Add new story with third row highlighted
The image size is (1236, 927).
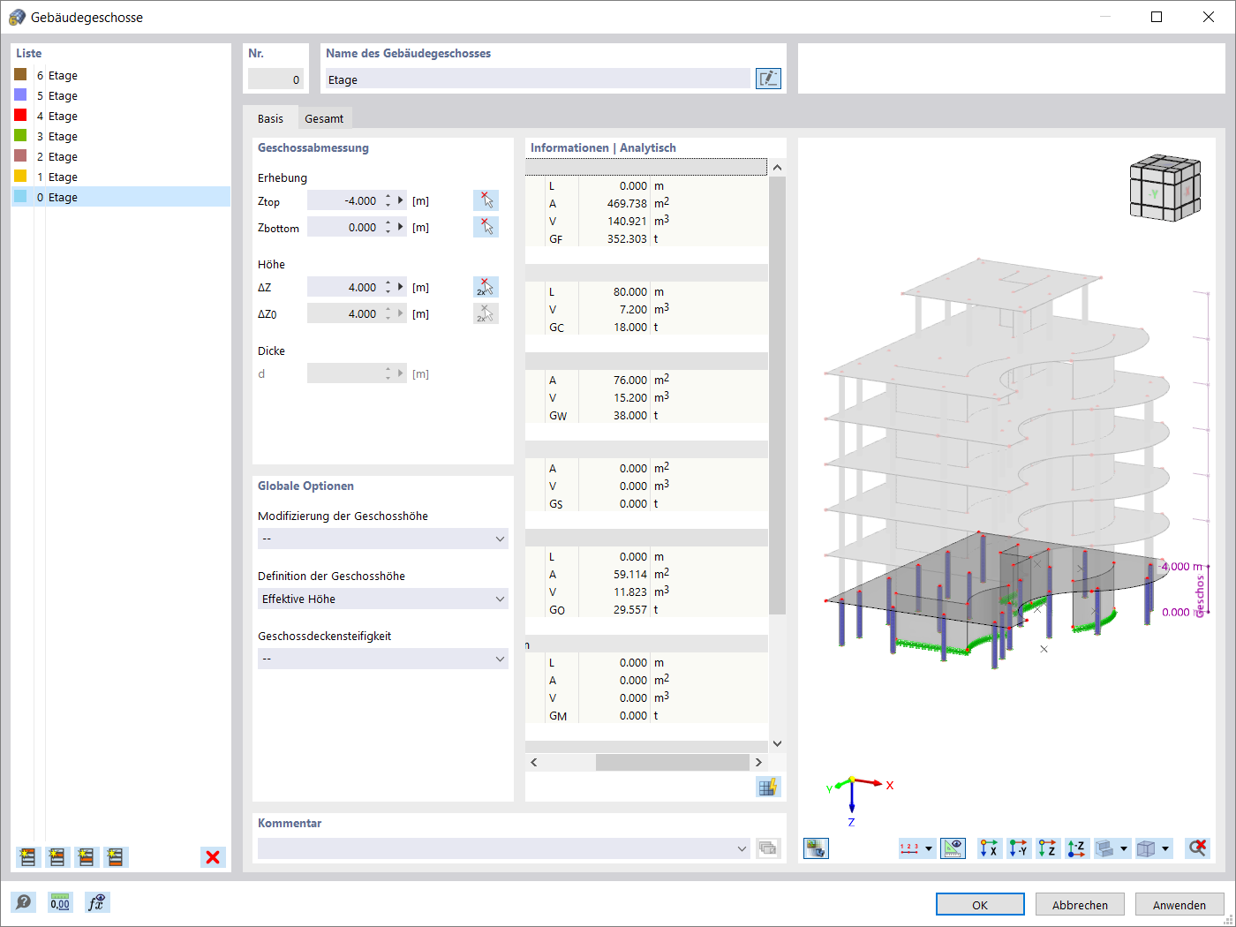(x=87, y=857)
